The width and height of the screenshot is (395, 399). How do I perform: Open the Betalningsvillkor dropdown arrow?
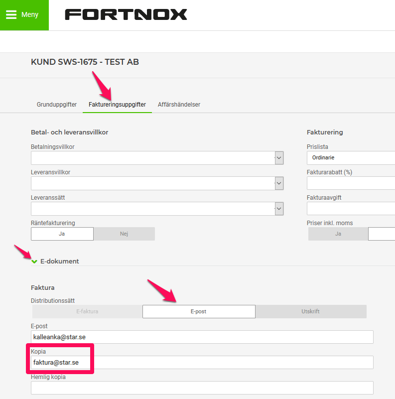tap(279, 158)
